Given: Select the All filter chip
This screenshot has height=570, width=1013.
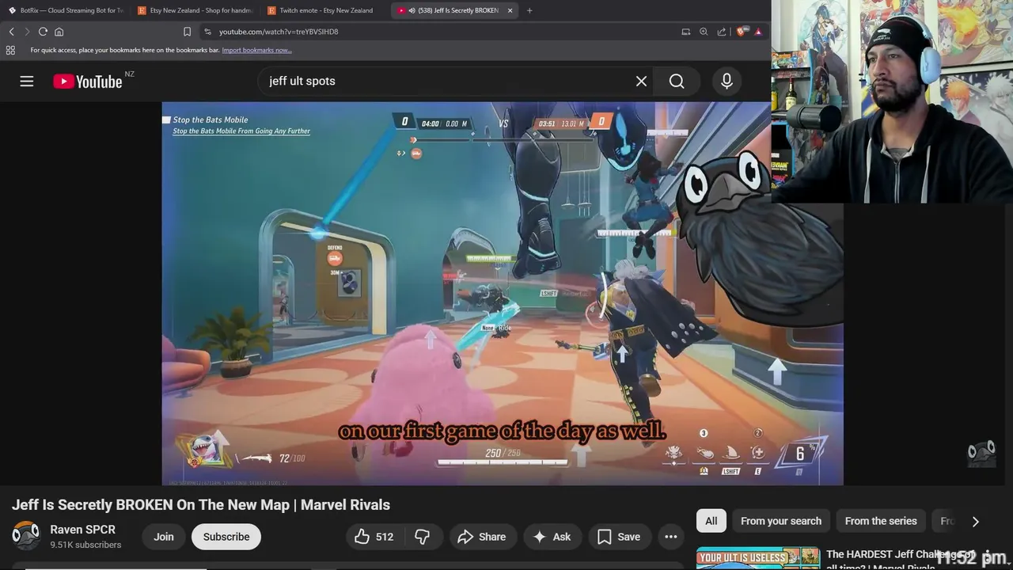Looking at the screenshot, I should (711, 521).
